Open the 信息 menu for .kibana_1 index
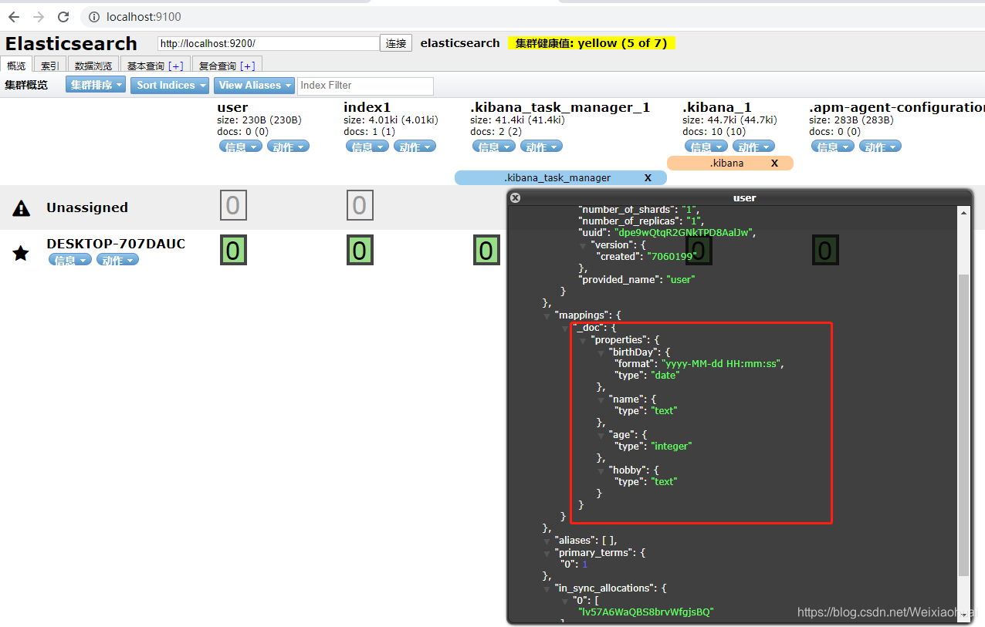985x627 pixels. (706, 146)
